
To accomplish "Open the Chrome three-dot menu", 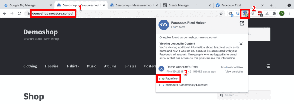I will [289, 14].
